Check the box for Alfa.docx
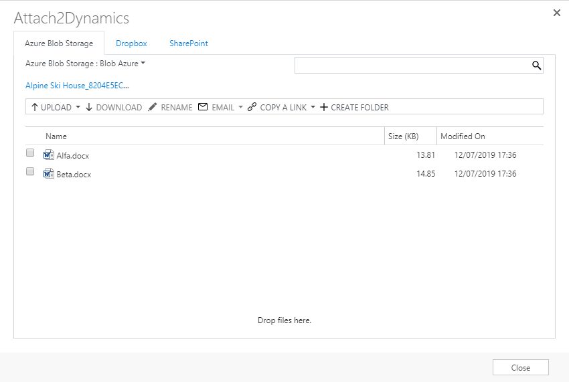The height and width of the screenshot is (382, 569). [30, 153]
